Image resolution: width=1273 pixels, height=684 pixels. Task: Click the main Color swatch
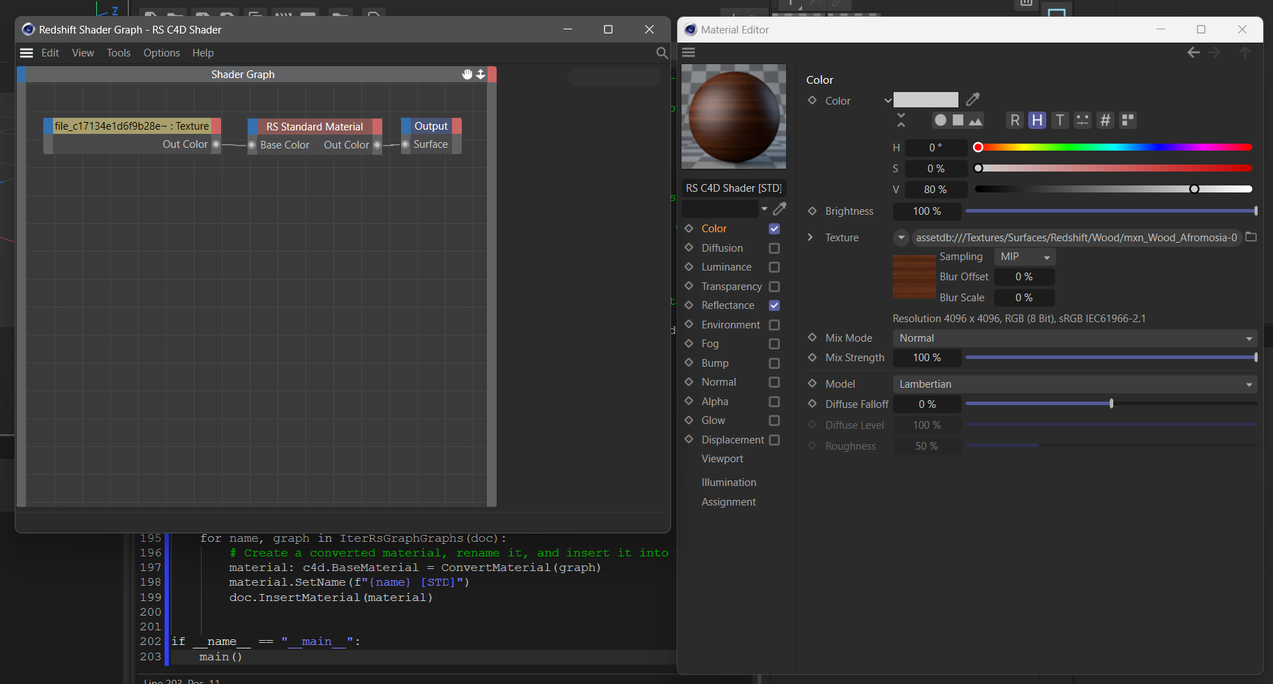pyautogui.click(x=926, y=100)
